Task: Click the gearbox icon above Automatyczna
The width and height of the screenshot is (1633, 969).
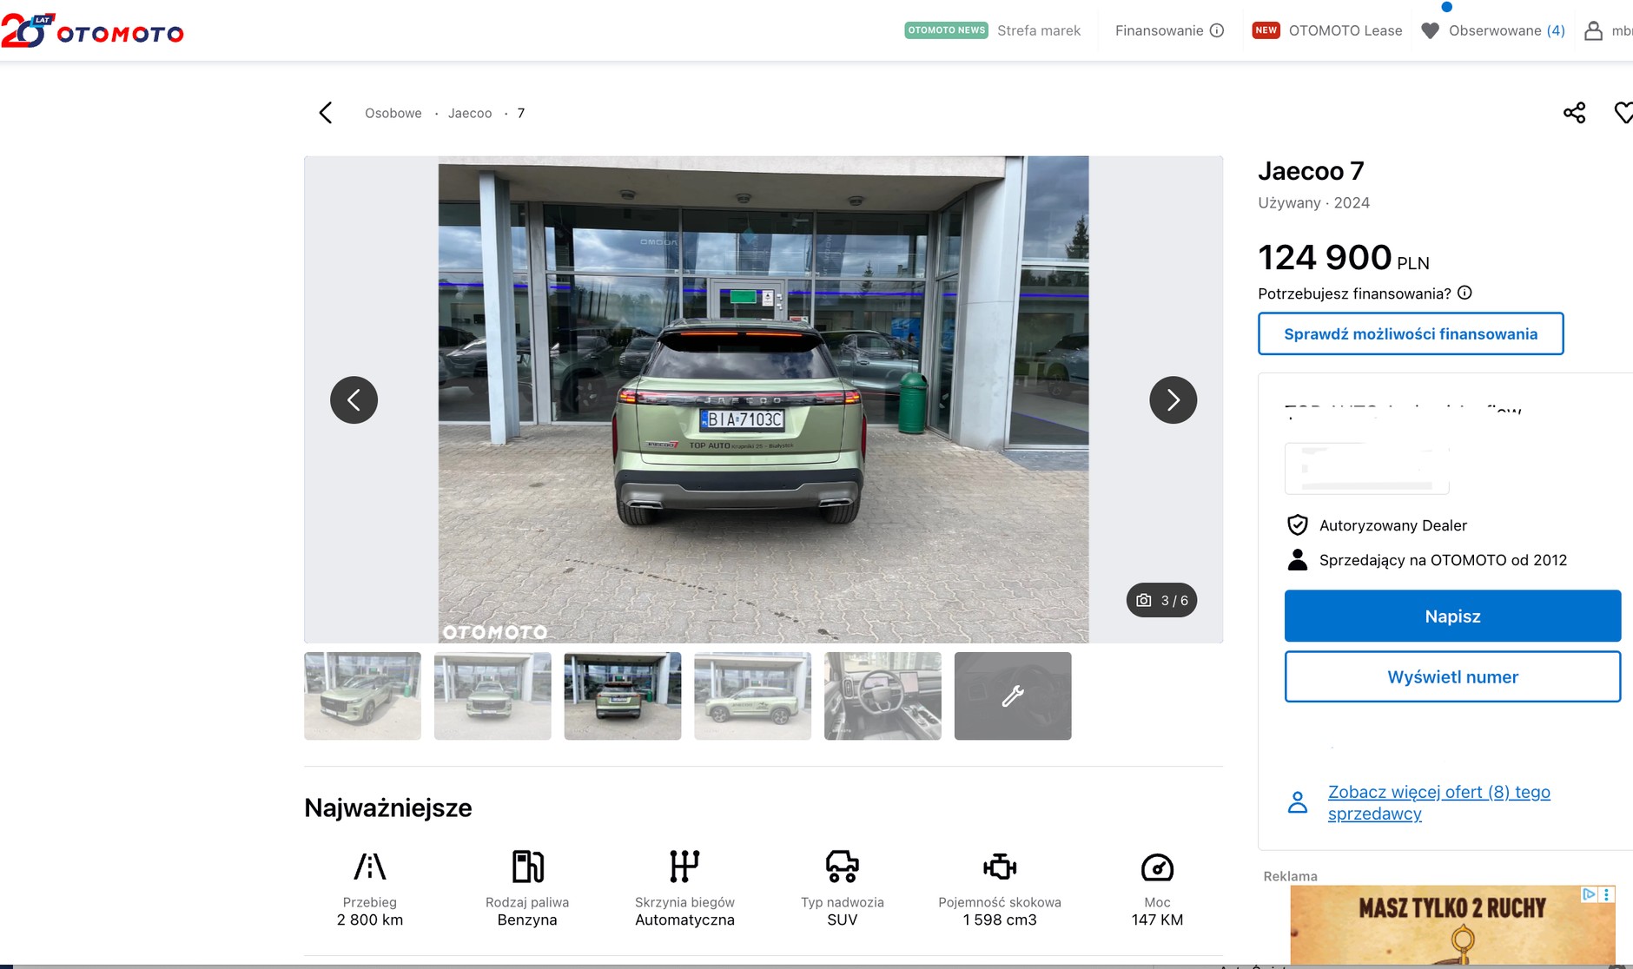Action: pos(684,865)
